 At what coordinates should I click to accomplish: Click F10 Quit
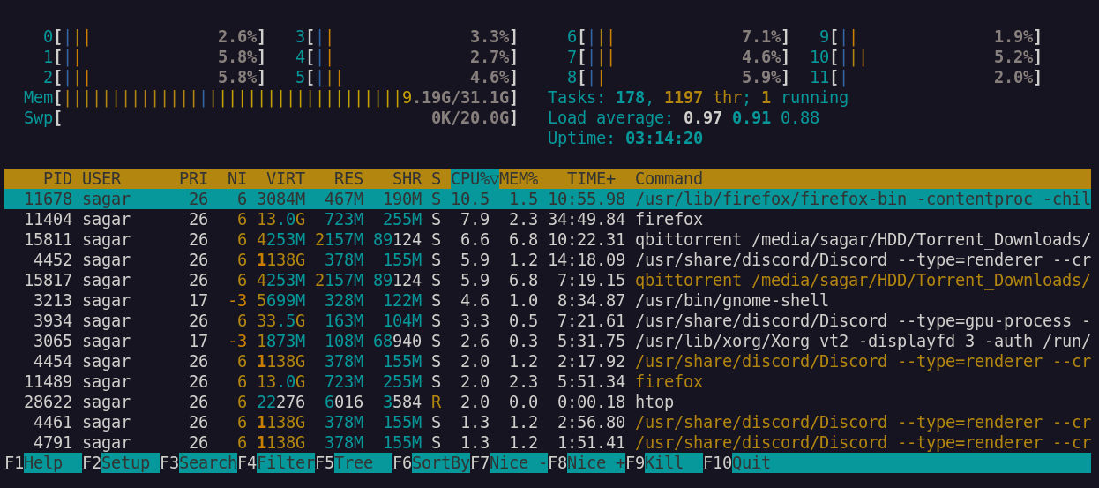coord(751,463)
